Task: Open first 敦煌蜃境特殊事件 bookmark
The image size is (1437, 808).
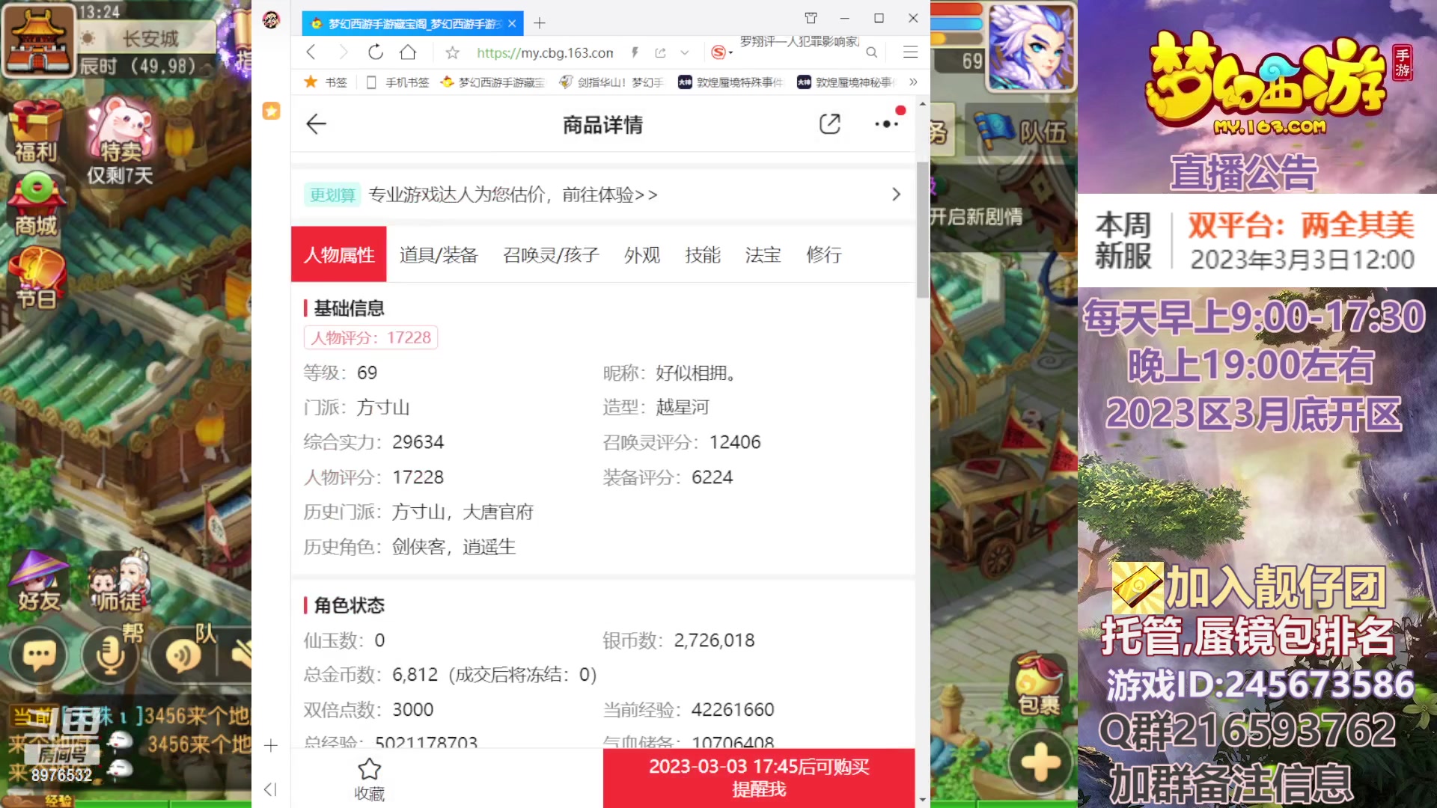Action: click(730, 82)
